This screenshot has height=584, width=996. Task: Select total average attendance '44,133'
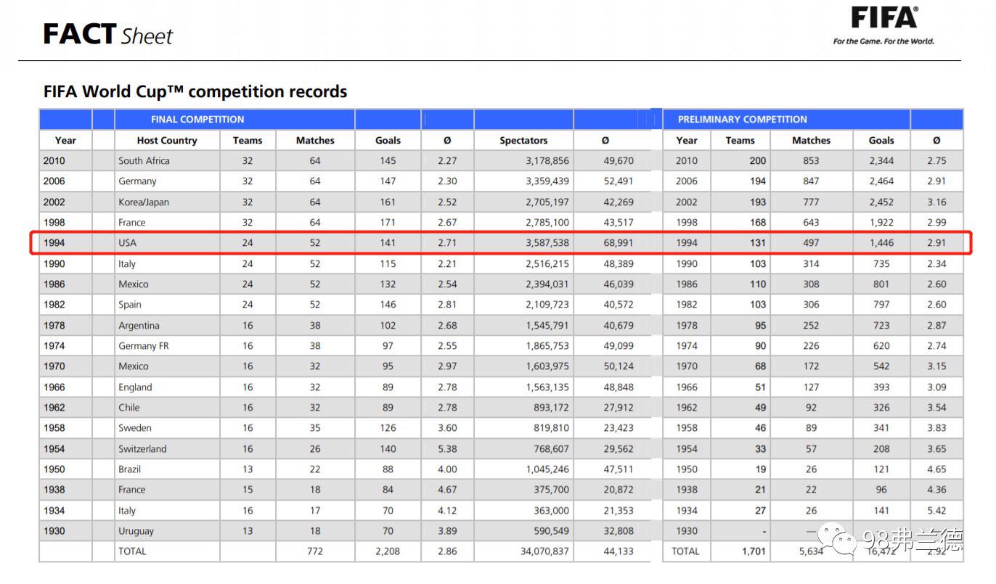[619, 551]
